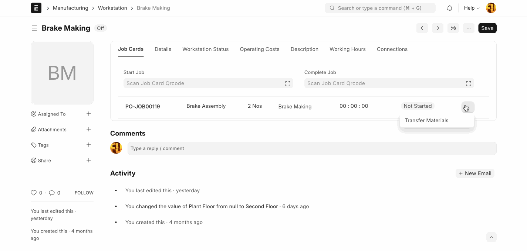Select Transfer Materials from the dropdown
Screen dimensions: 527x251
coord(426,120)
